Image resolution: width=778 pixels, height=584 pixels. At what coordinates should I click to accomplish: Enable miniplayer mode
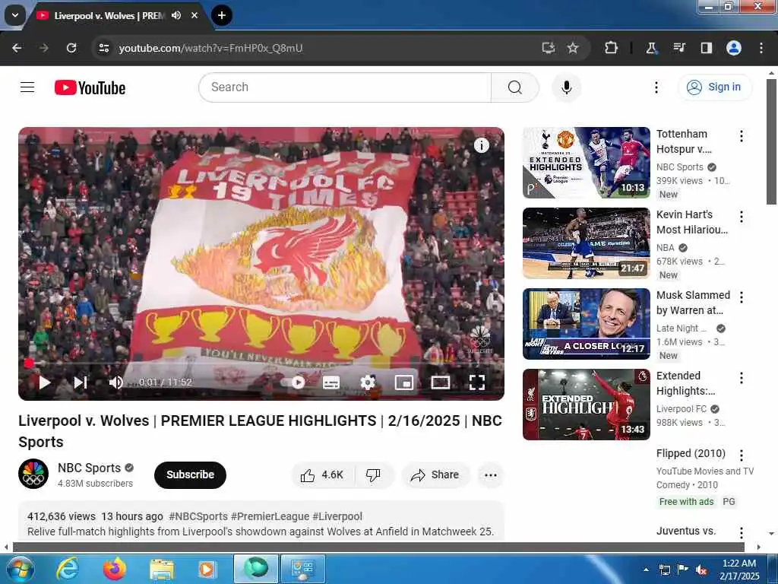click(404, 382)
